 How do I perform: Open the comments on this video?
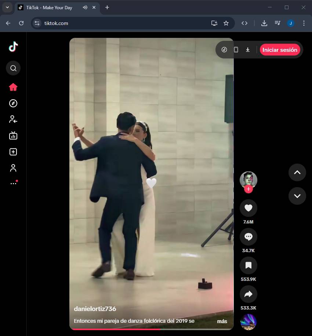pyautogui.click(x=248, y=237)
